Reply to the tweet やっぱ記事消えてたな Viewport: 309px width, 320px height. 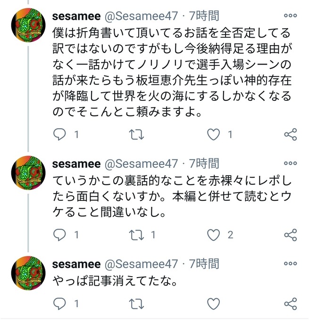[x=60, y=303]
